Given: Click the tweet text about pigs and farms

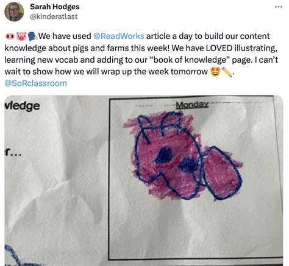Looking at the screenshot, I should (141, 54).
